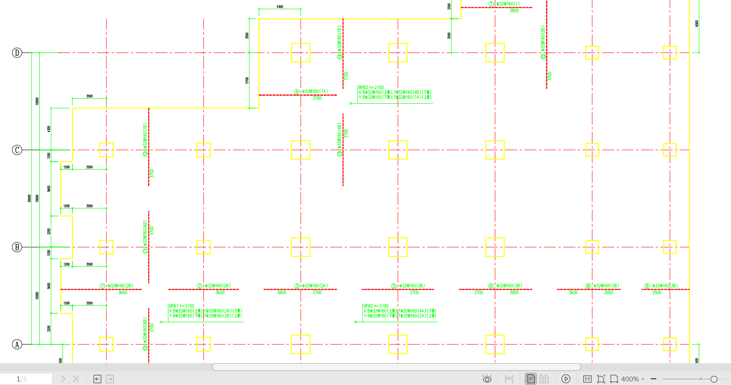Go back to previous view
This screenshot has height=385, width=731.
pyautogui.click(x=97, y=379)
